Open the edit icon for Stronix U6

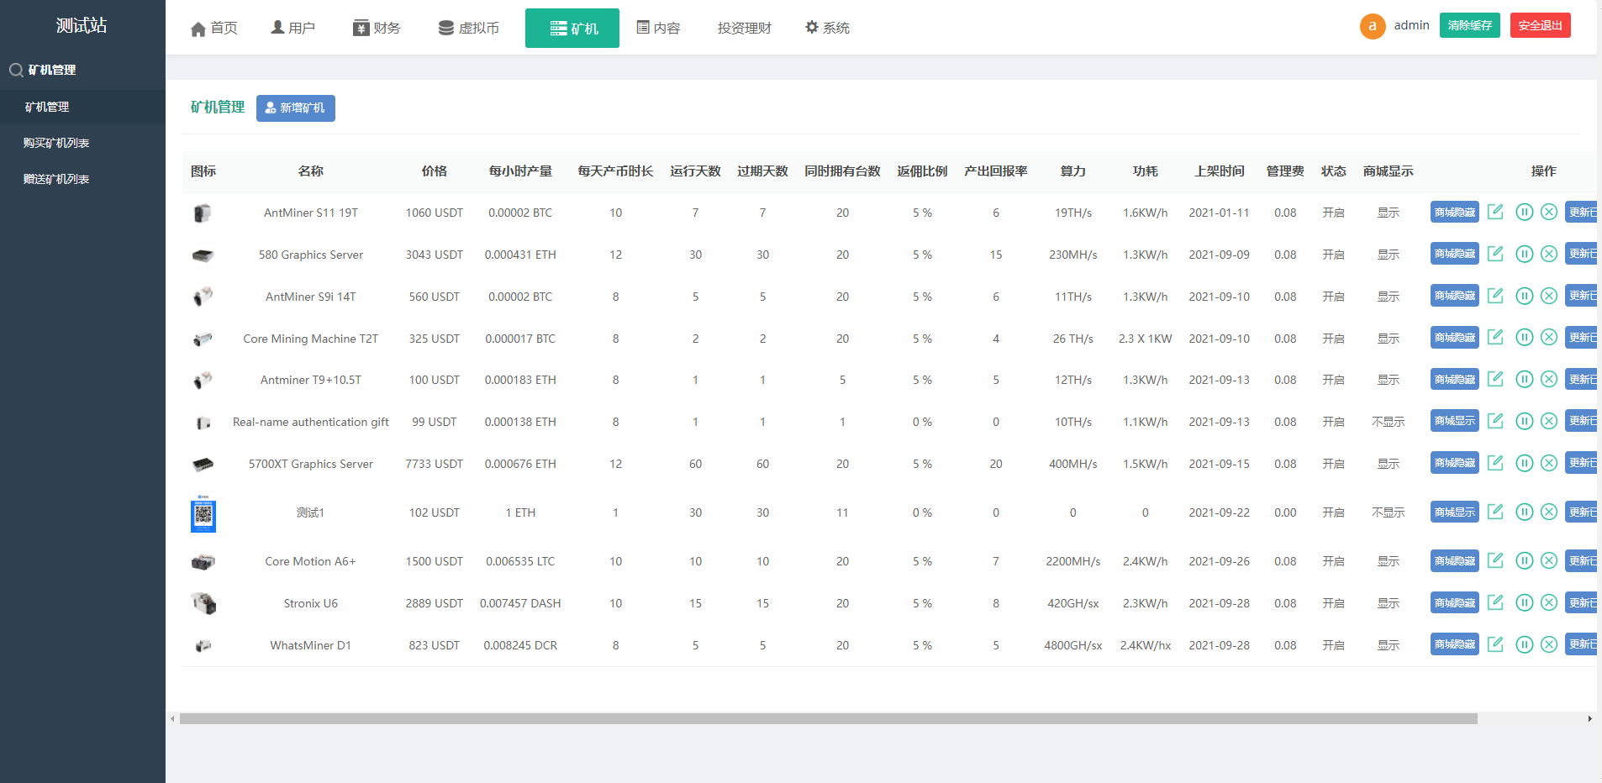pyautogui.click(x=1495, y=602)
